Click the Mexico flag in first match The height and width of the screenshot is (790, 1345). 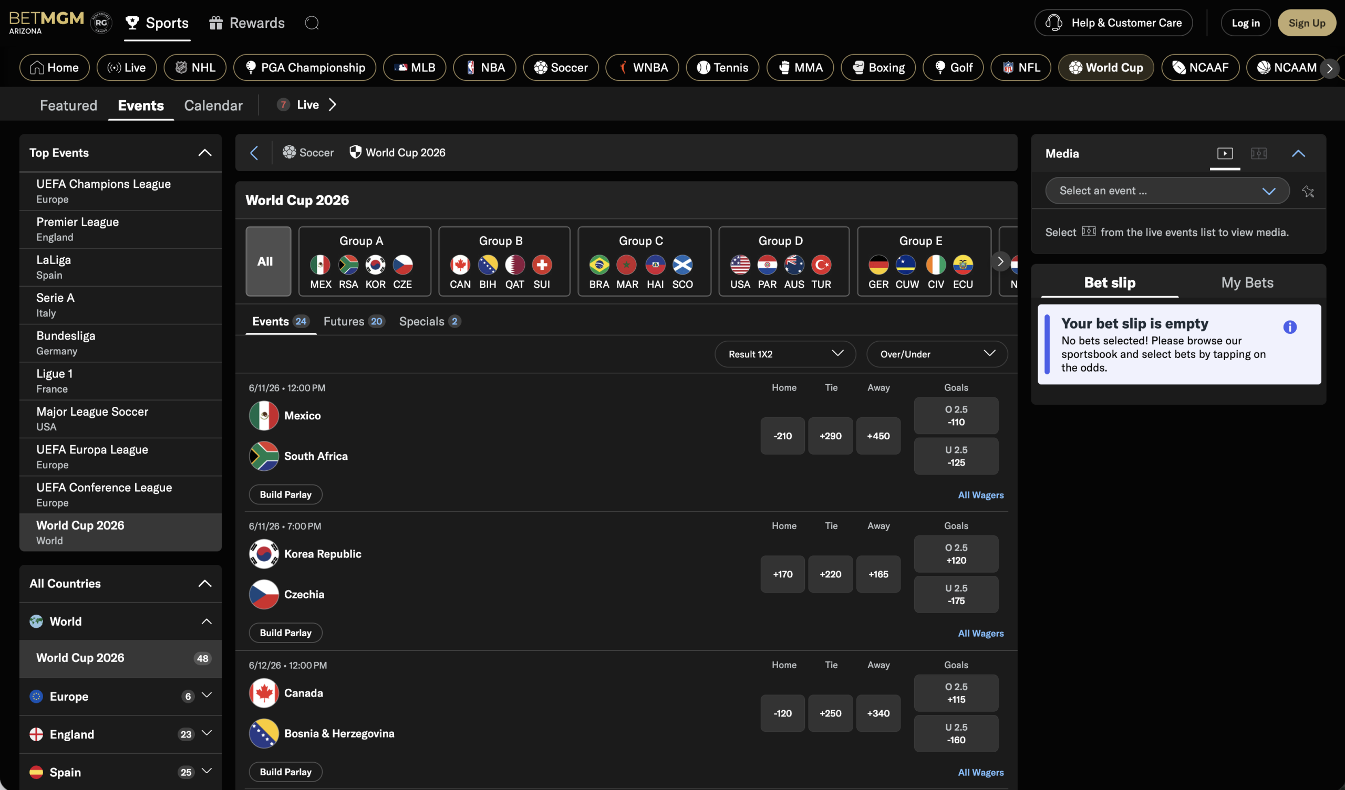[x=264, y=416]
